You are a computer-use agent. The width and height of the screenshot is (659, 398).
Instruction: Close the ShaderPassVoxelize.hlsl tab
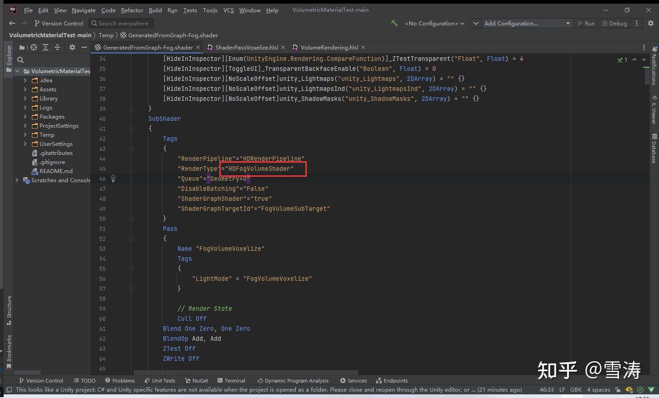click(x=283, y=47)
